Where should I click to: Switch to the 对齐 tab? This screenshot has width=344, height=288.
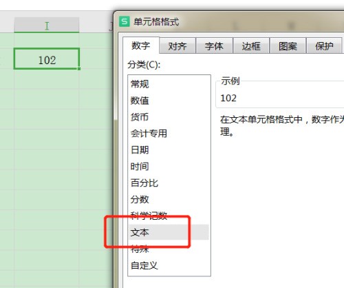point(178,46)
